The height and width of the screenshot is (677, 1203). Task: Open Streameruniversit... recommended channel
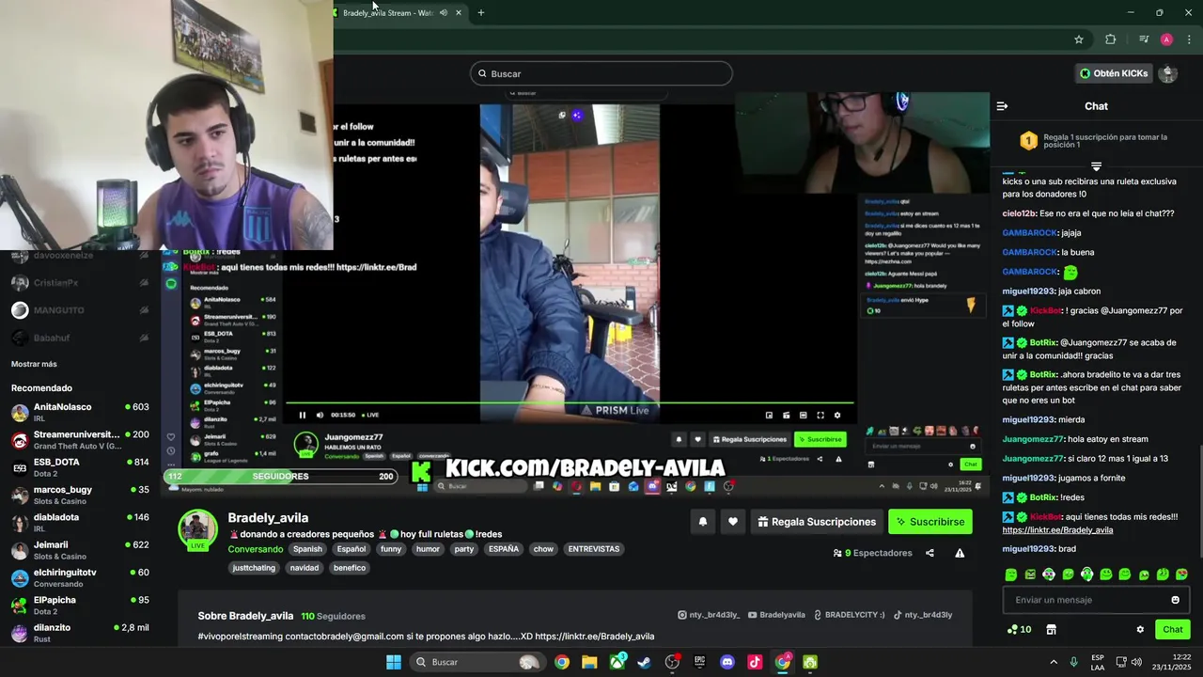click(x=80, y=440)
